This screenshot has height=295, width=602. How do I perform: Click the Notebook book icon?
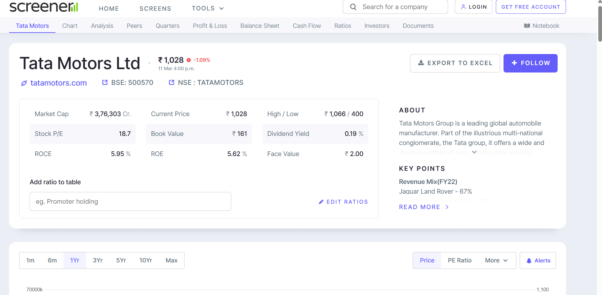coord(527,26)
